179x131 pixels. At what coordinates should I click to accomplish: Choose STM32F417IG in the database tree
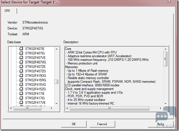click(x=35, y=98)
